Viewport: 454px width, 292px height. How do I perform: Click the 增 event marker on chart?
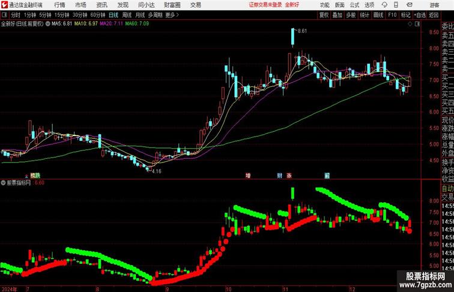(248, 176)
